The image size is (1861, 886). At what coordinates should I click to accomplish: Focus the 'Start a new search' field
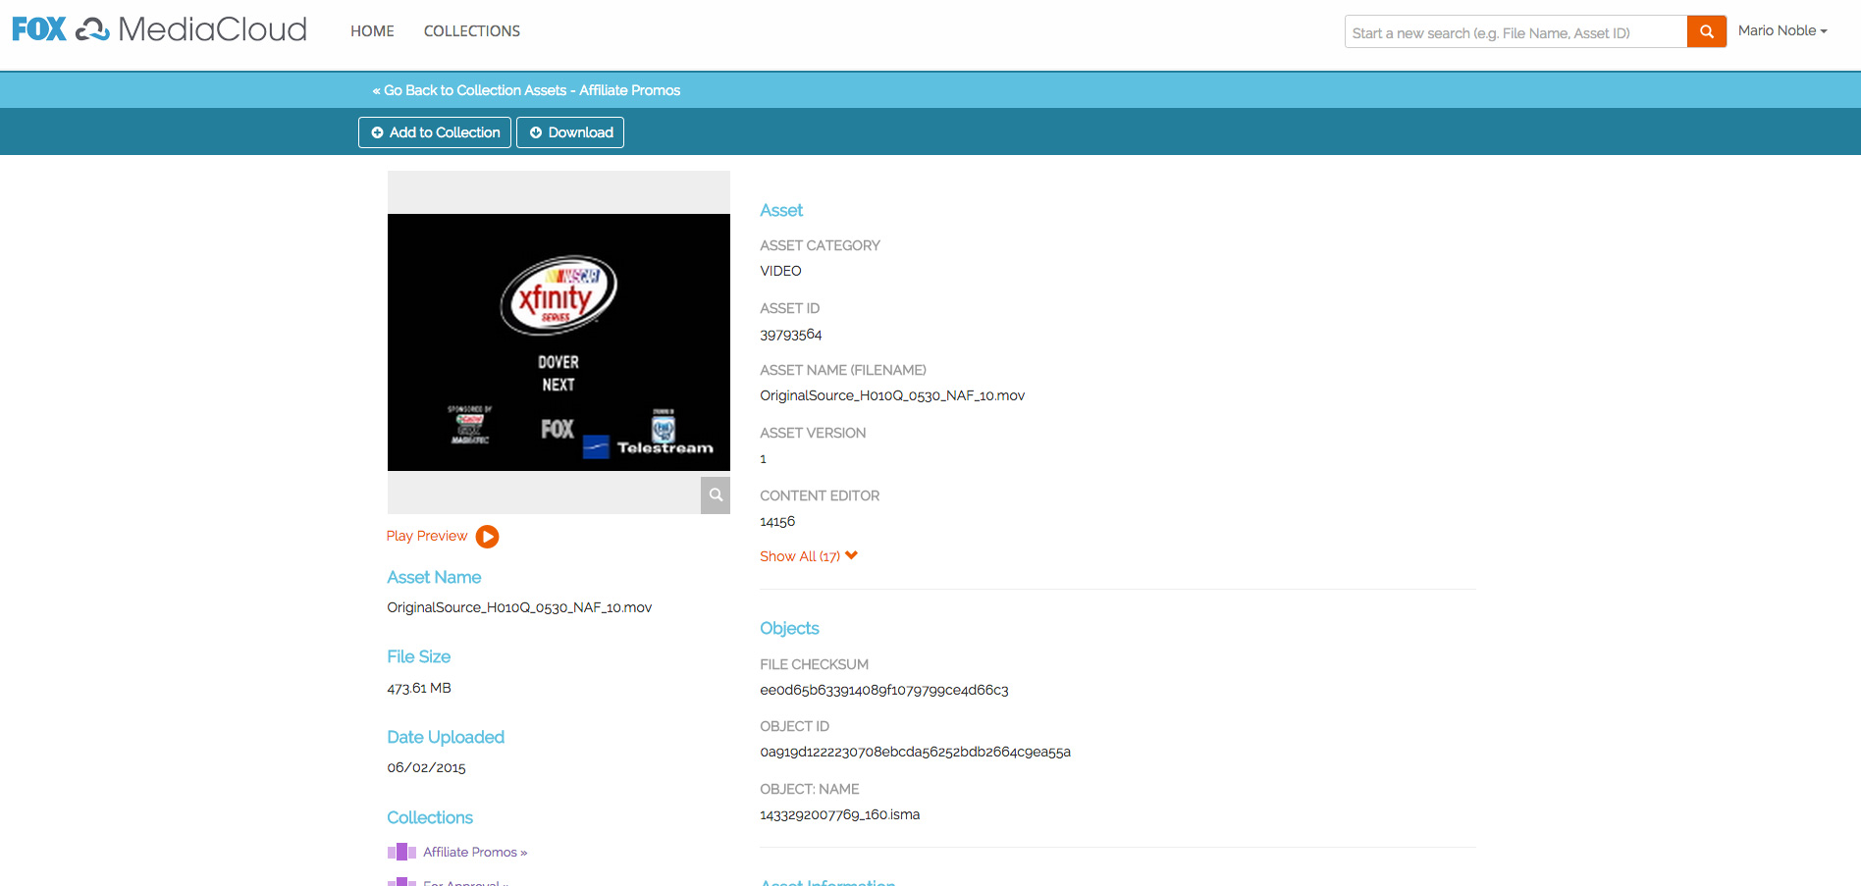pyautogui.click(x=1515, y=32)
